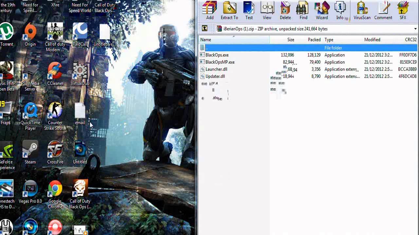Select the CrossFire desktop icon
The image size is (419, 235).
pyautogui.click(x=55, y=153)
